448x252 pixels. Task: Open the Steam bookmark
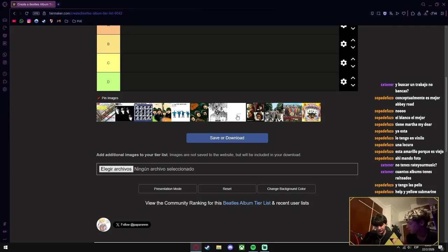[44, 21]
